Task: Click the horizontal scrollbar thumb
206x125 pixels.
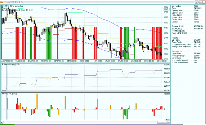Action: (162, 122)
